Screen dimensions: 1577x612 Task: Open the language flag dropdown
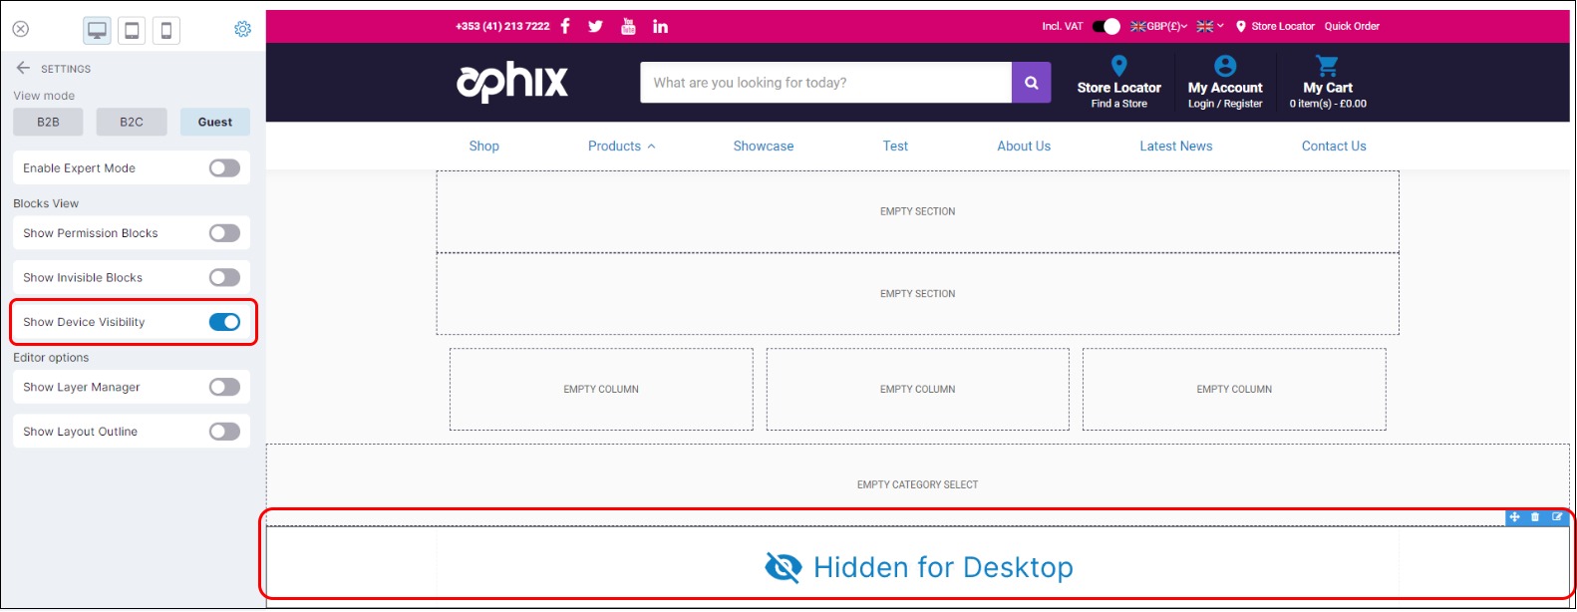click(1209, 26)
